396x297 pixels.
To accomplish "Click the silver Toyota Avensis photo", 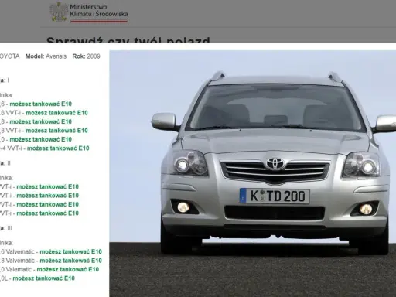I will [x=253, y=173].
